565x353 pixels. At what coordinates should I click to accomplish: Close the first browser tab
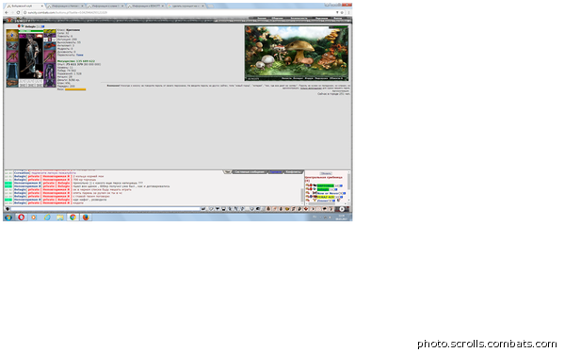tap(42, 7)
